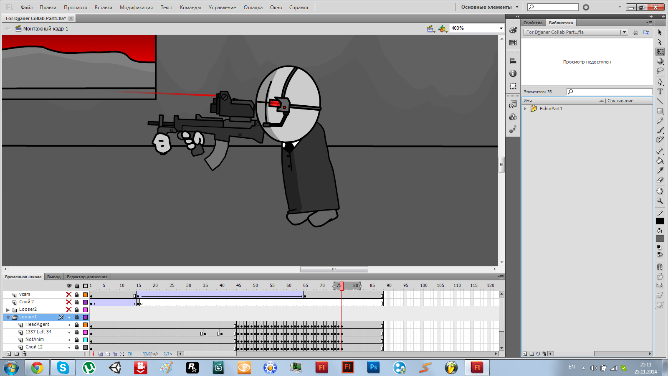Select the Paint Bucket tool
The height and width of the screenshot is (376, 668).
tap(660, 160)
